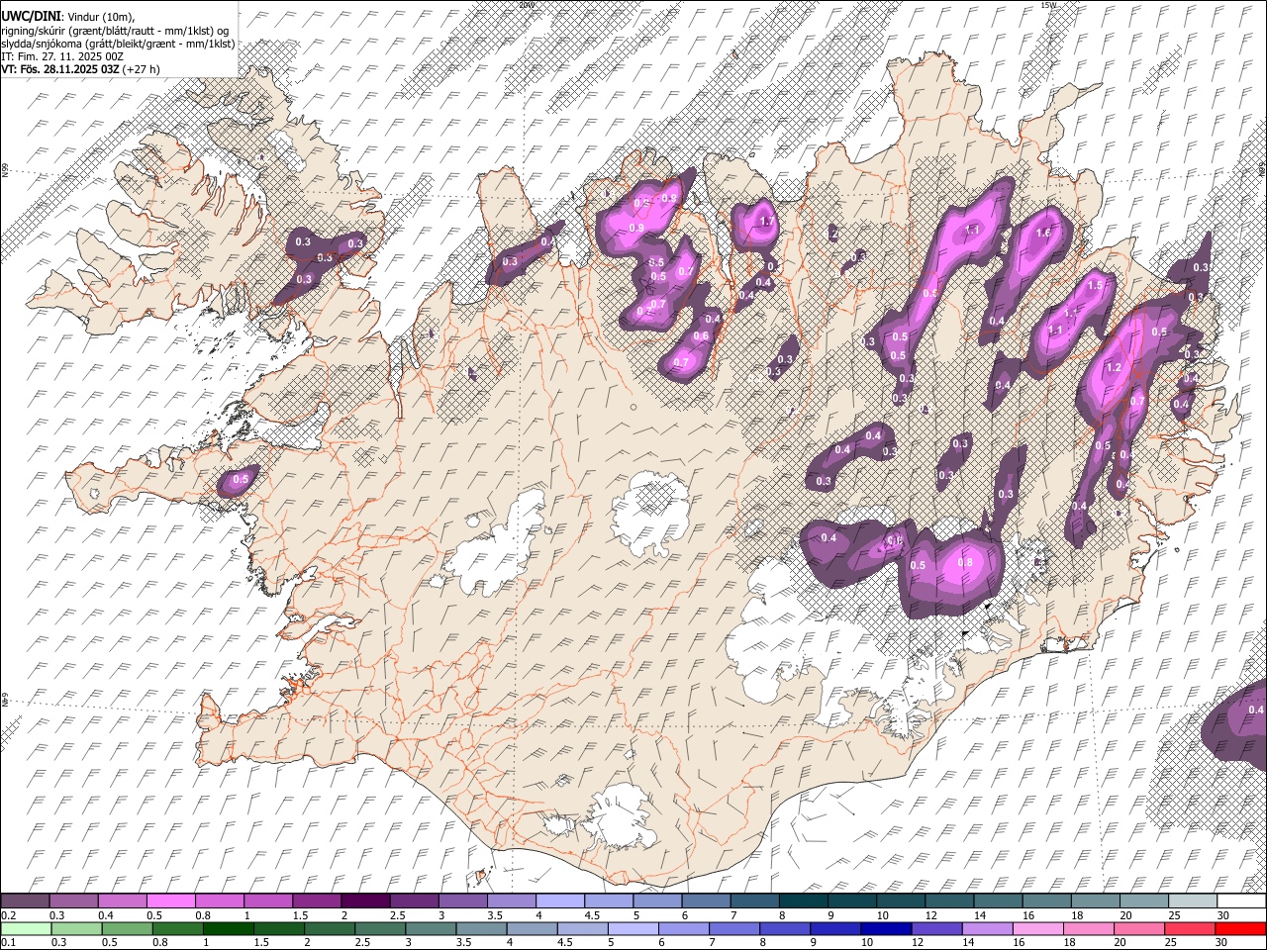Click the 0.9 snowfall value on the map
The width and height of the screenshot is (1267, 950).
636,229
